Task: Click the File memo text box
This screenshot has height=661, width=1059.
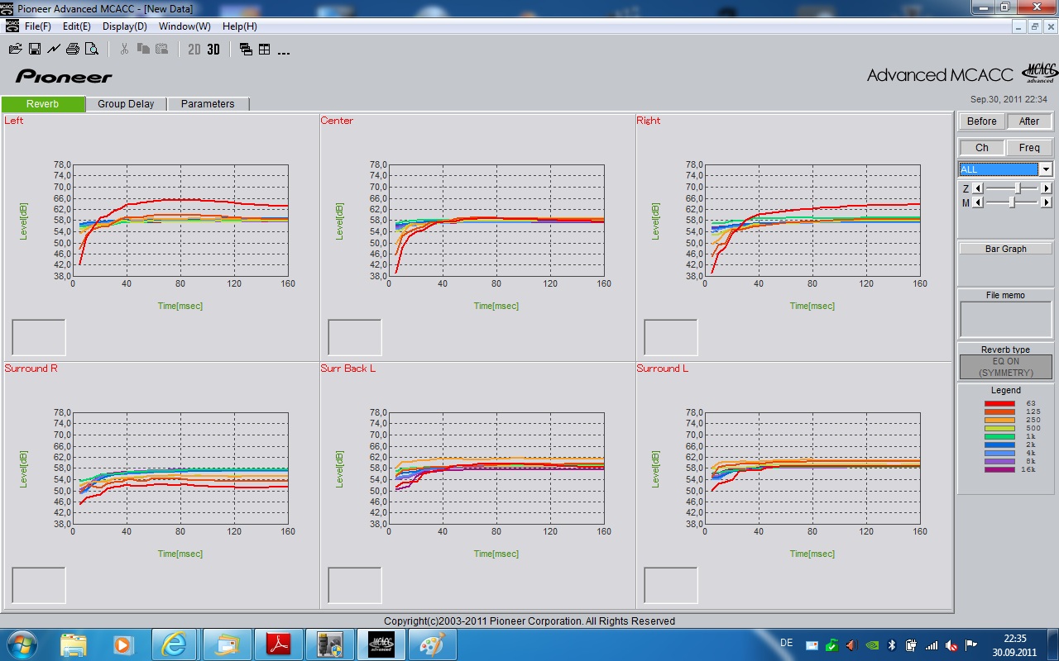Action: click(1005, 319)
